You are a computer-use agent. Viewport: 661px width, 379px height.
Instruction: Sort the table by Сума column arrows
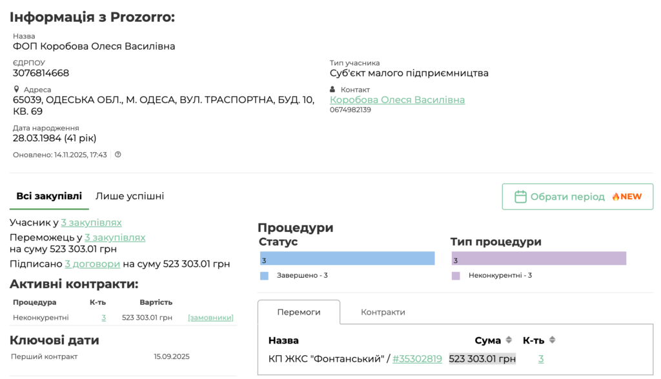click(x=509, y=340)
